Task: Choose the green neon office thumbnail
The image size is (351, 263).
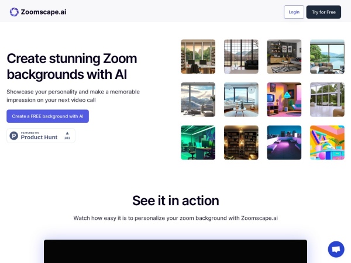Action: [198, 143]
